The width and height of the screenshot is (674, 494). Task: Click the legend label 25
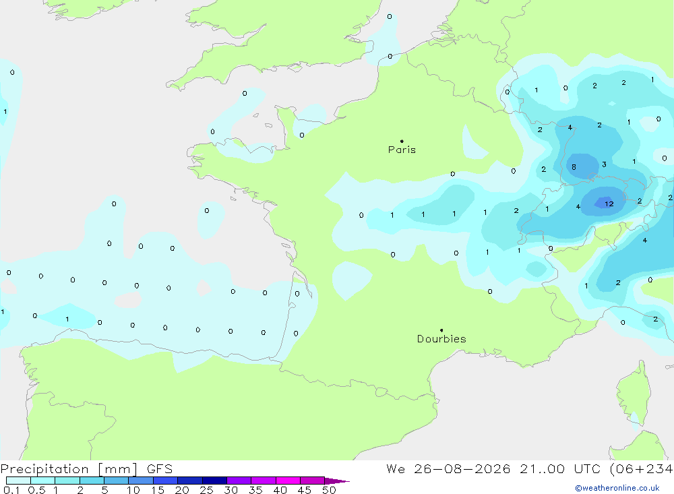coord(206,490)
